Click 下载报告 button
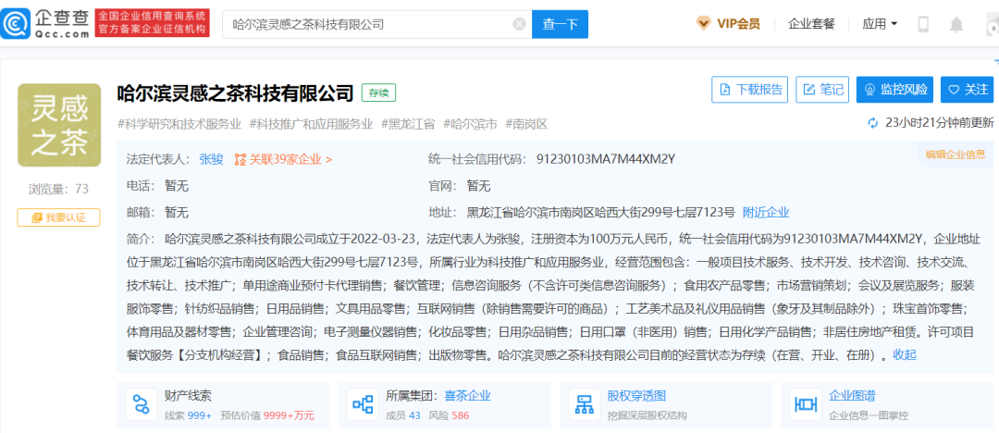The height and width of the screenshot is (433, 999). 750,90
